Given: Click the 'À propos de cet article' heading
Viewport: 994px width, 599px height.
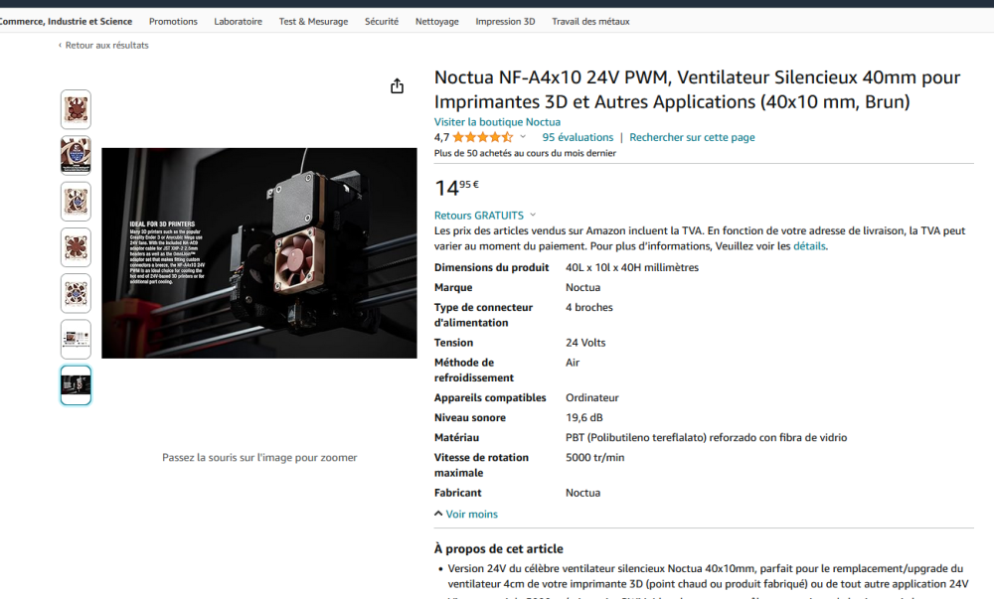Looking at the screenshot, I should (498, 549).
